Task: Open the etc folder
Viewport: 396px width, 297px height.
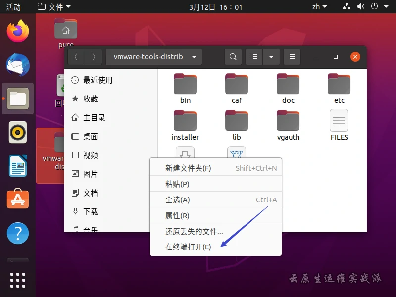Action: 339,89
